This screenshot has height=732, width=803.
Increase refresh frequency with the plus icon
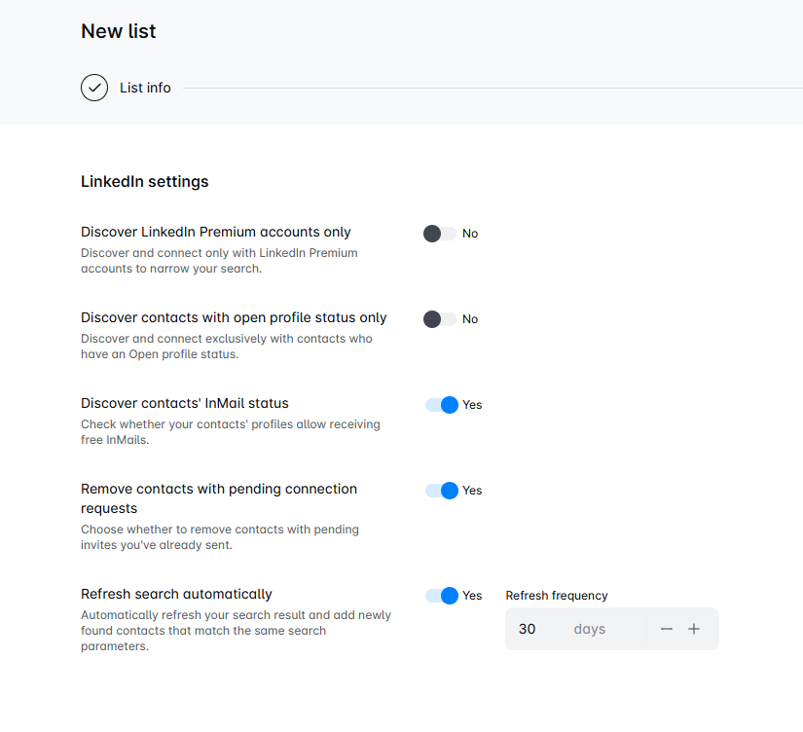pyautogui.click(x=694, y=629)
